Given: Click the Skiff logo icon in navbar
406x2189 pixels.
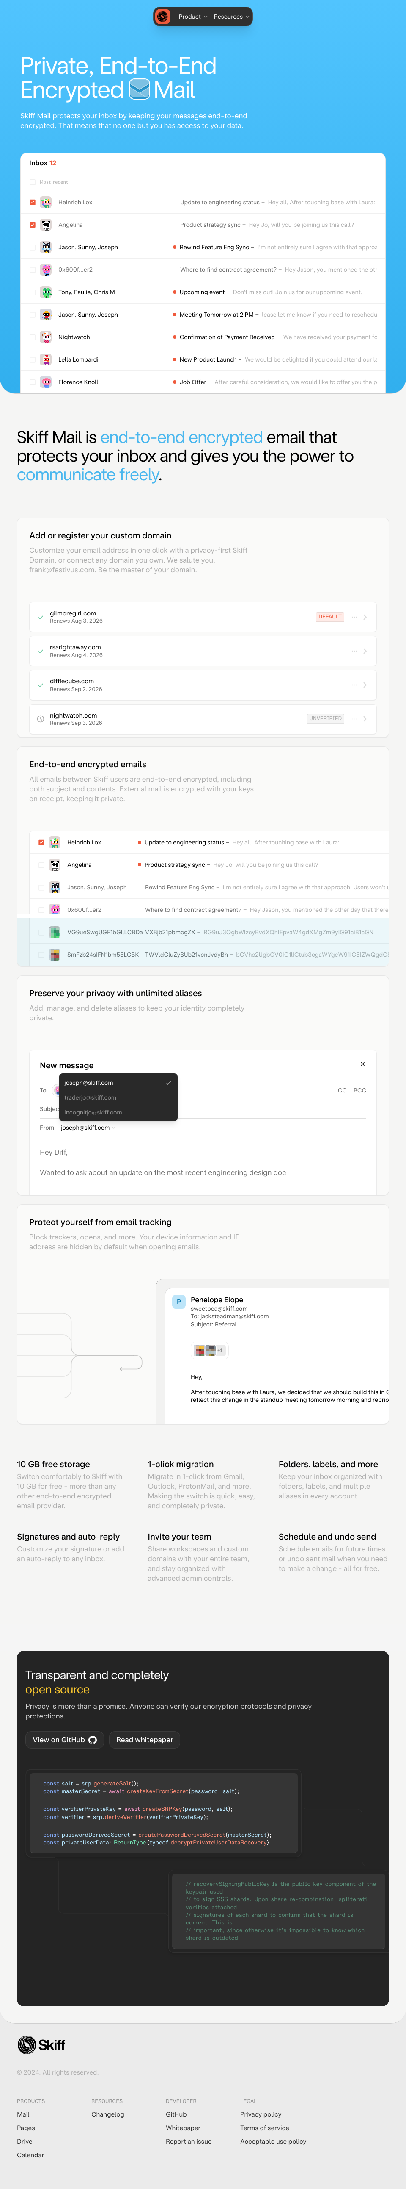Looking at the screenshot, I should [163, 16].
